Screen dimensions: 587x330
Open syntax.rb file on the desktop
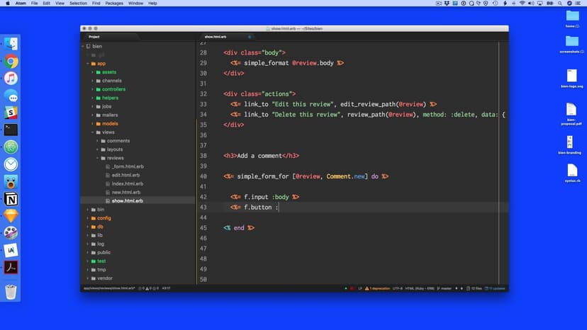[572, 172]
